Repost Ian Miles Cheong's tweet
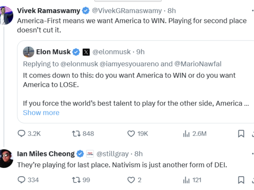Viewport: 254px width, 190px height. coord(76,180)
